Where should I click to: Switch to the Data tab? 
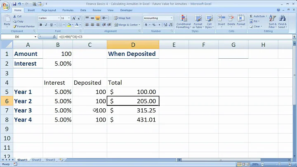(x=83, y=10)
